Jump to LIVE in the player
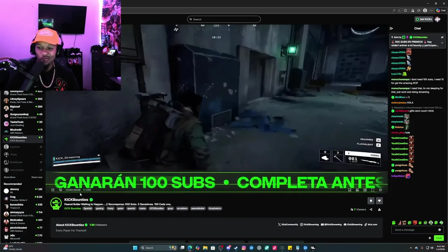 coord(87,190)
